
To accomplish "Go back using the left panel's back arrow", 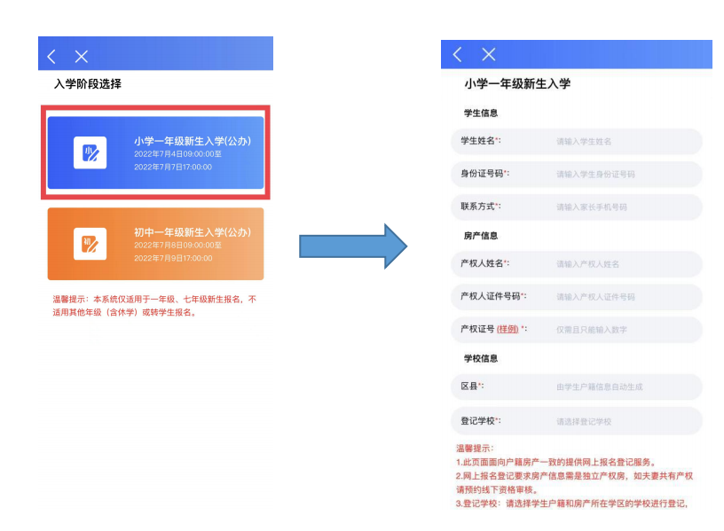I will (x=51, y=56).
